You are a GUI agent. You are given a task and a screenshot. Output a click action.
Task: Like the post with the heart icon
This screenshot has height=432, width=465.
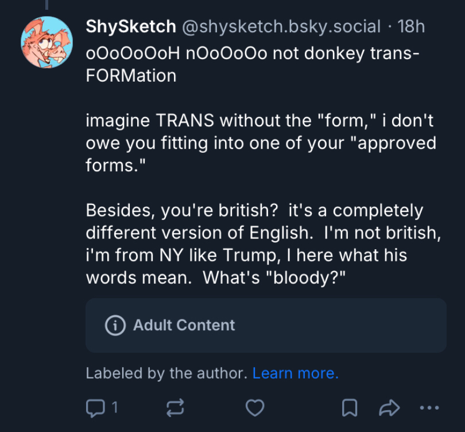[x=254, y=408]
